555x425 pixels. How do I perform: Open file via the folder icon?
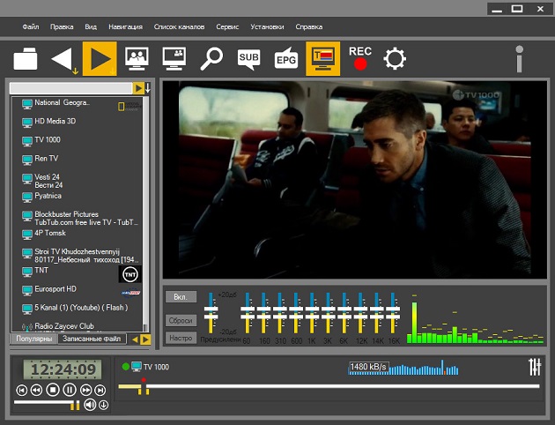click(x=26, y=58)
